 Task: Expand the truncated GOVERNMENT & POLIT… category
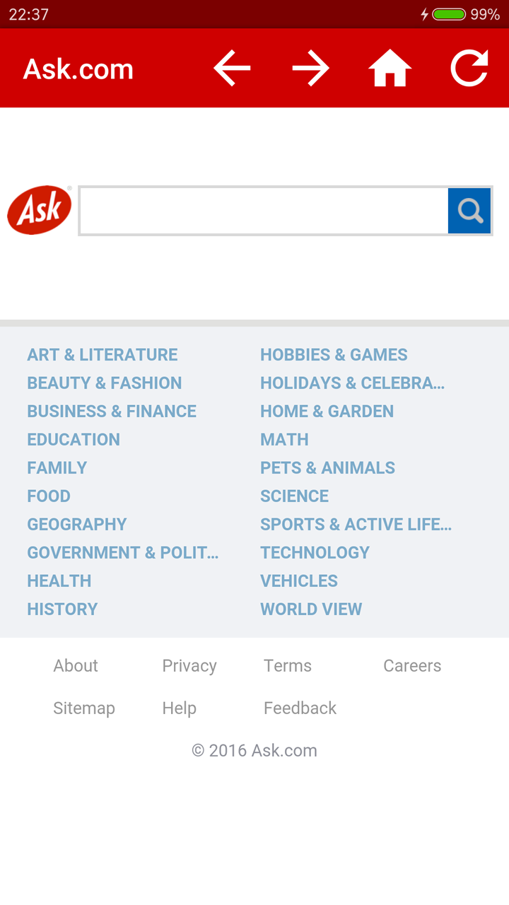click(122, 552)
